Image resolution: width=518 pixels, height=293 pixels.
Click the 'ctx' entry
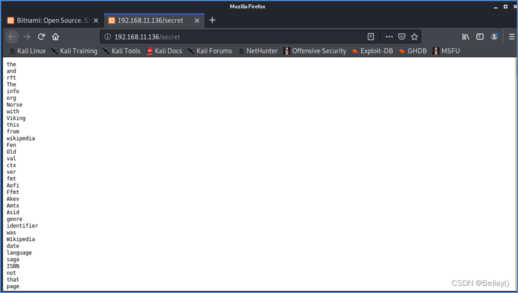click(11, 166)
